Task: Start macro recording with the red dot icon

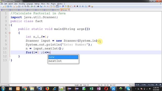Action: (75, 6)
